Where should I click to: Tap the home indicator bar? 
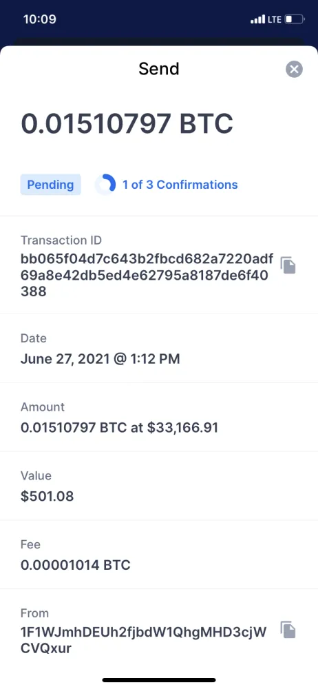point(159,680)
